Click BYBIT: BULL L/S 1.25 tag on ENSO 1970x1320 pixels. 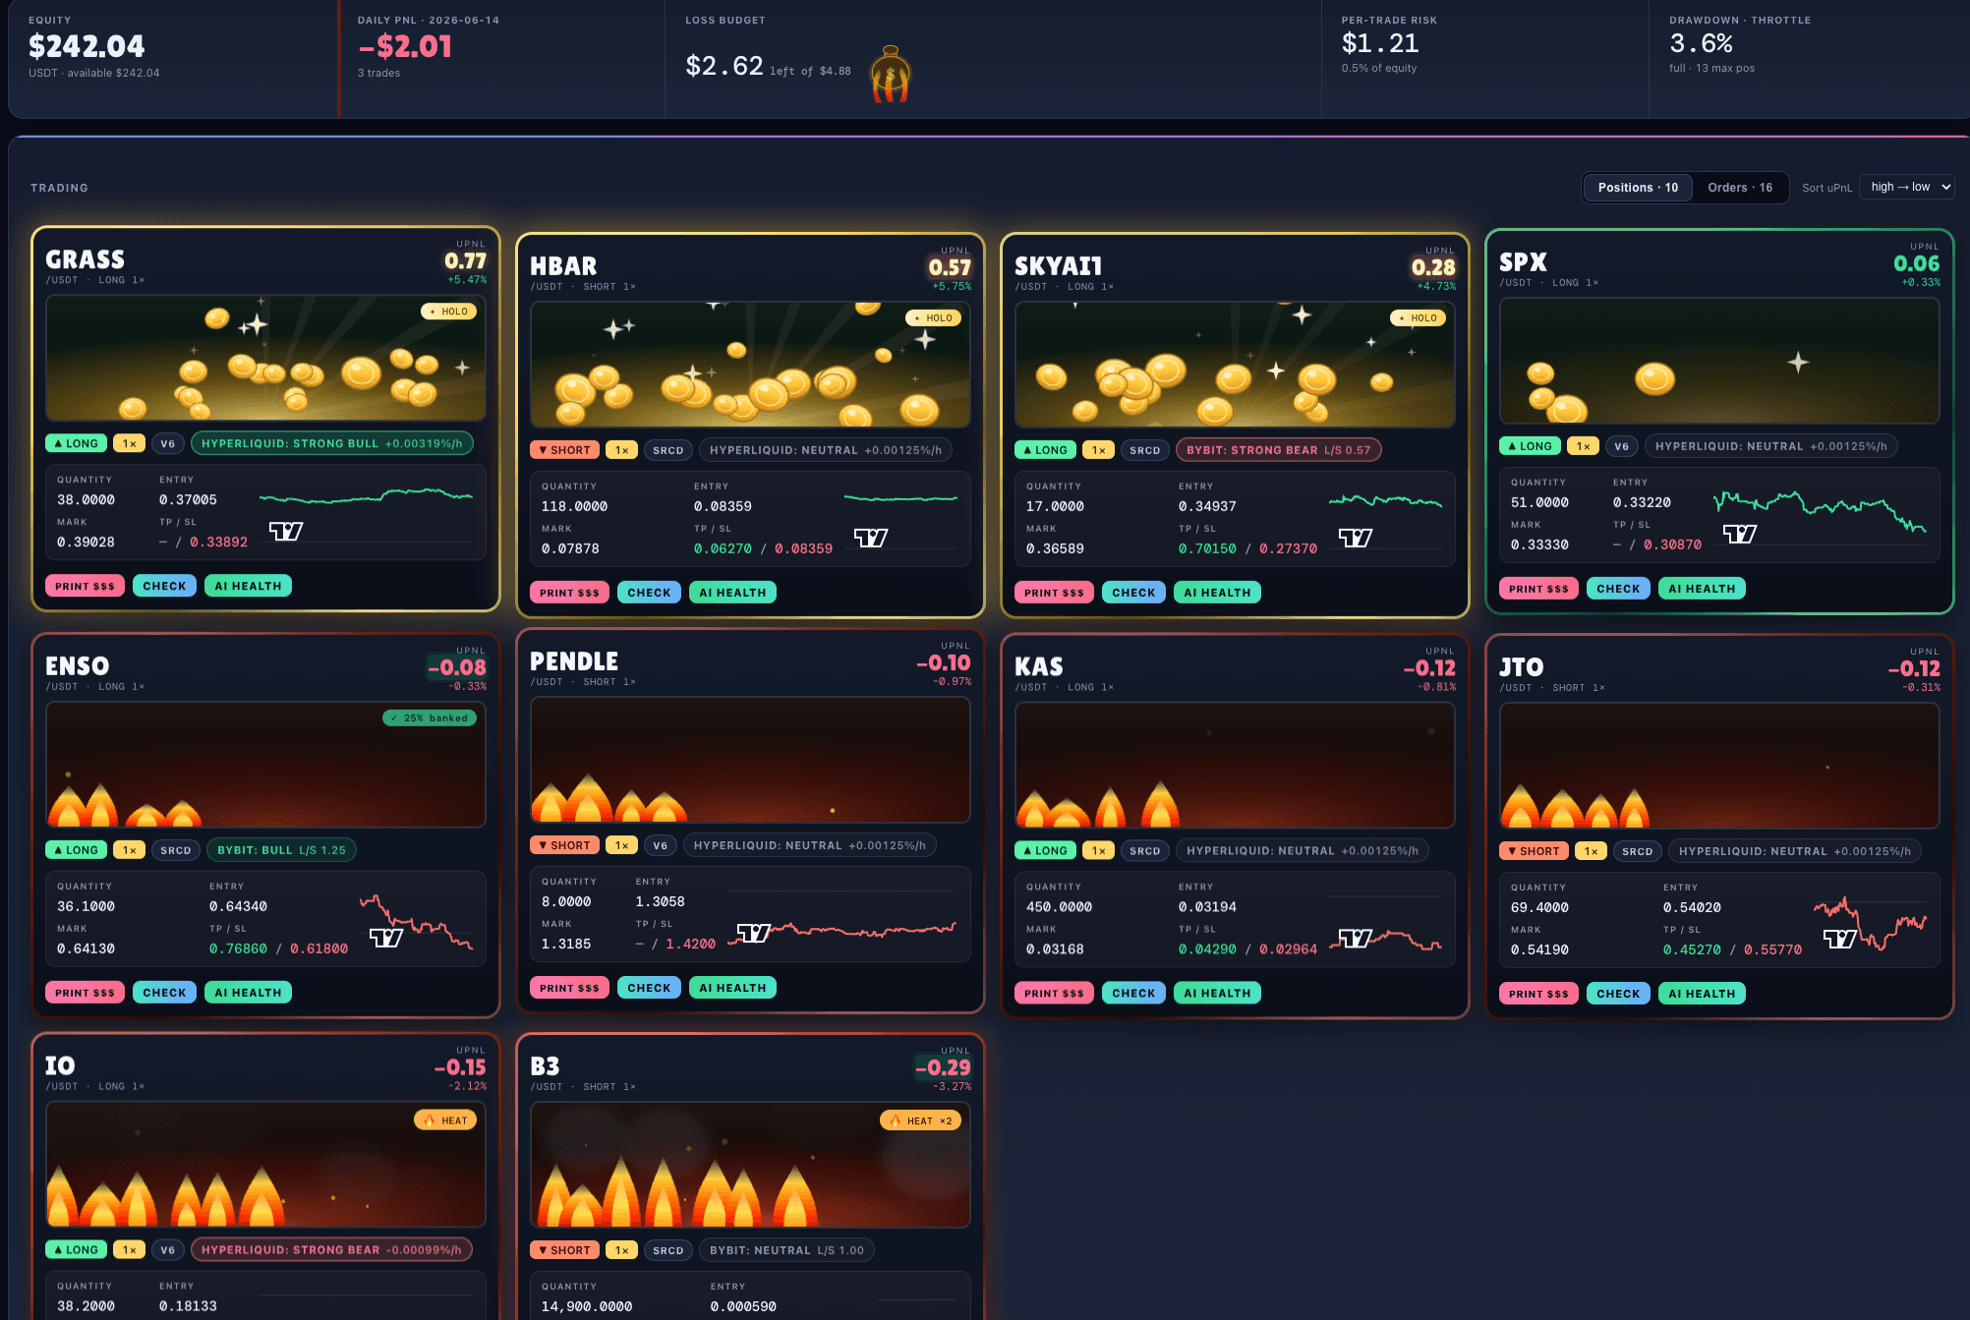[281, 850]
